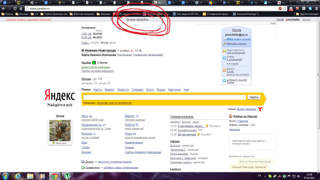
Task: Open File Explorer from the taskbar
Action: pyautogui.click(x=30, y=176)
